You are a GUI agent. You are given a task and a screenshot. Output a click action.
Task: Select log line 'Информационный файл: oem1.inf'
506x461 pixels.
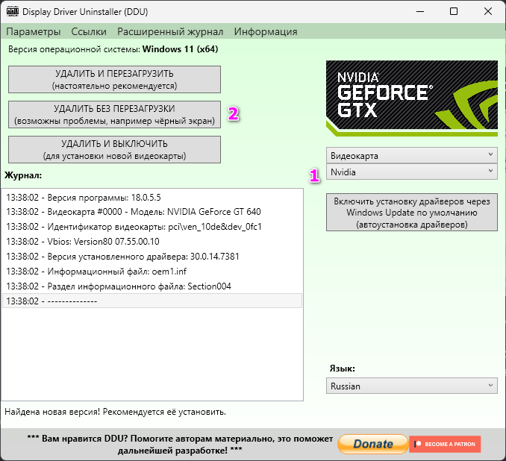[x=152, y=272]
